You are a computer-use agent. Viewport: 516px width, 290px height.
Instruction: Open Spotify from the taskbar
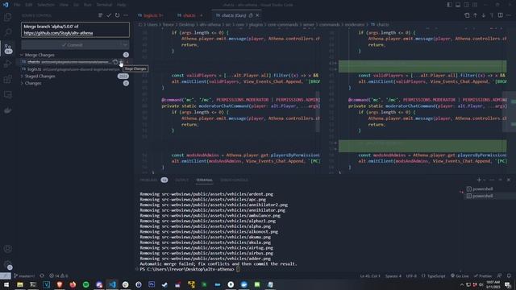click(86, 284)
